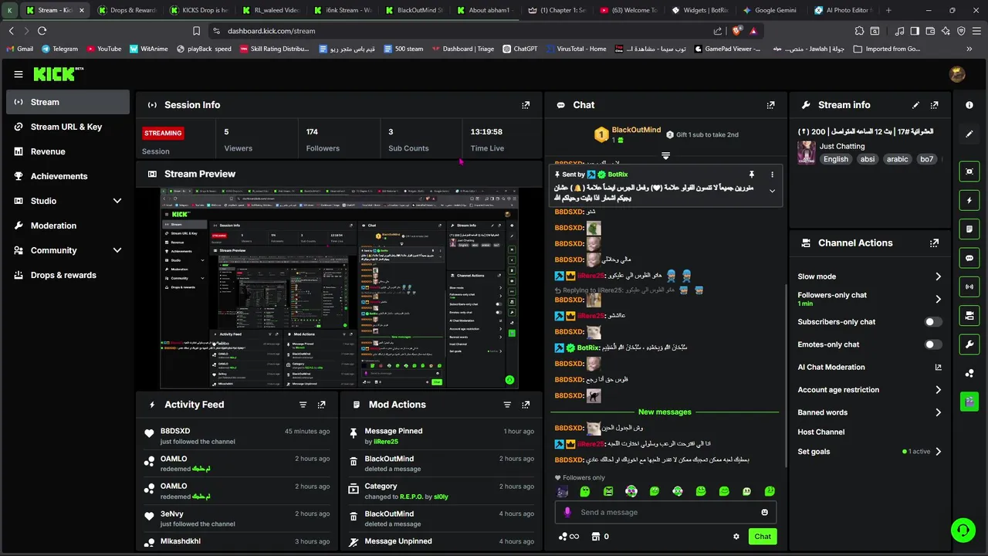Pop out the Session Info panel
The width and height of the screenshot is (988, 556).
[x=526, y=105]
